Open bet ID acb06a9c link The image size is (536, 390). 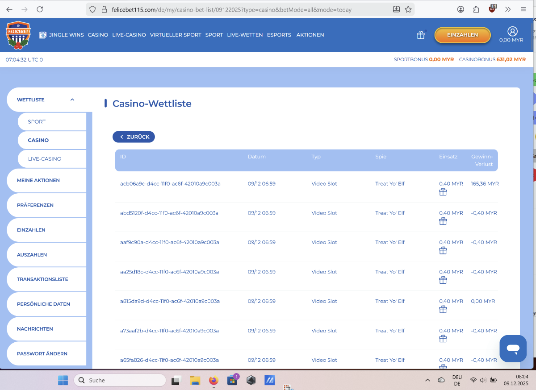tap(170, 184)
